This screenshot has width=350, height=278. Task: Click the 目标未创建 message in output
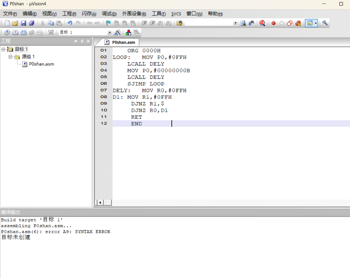coord(16,237)
